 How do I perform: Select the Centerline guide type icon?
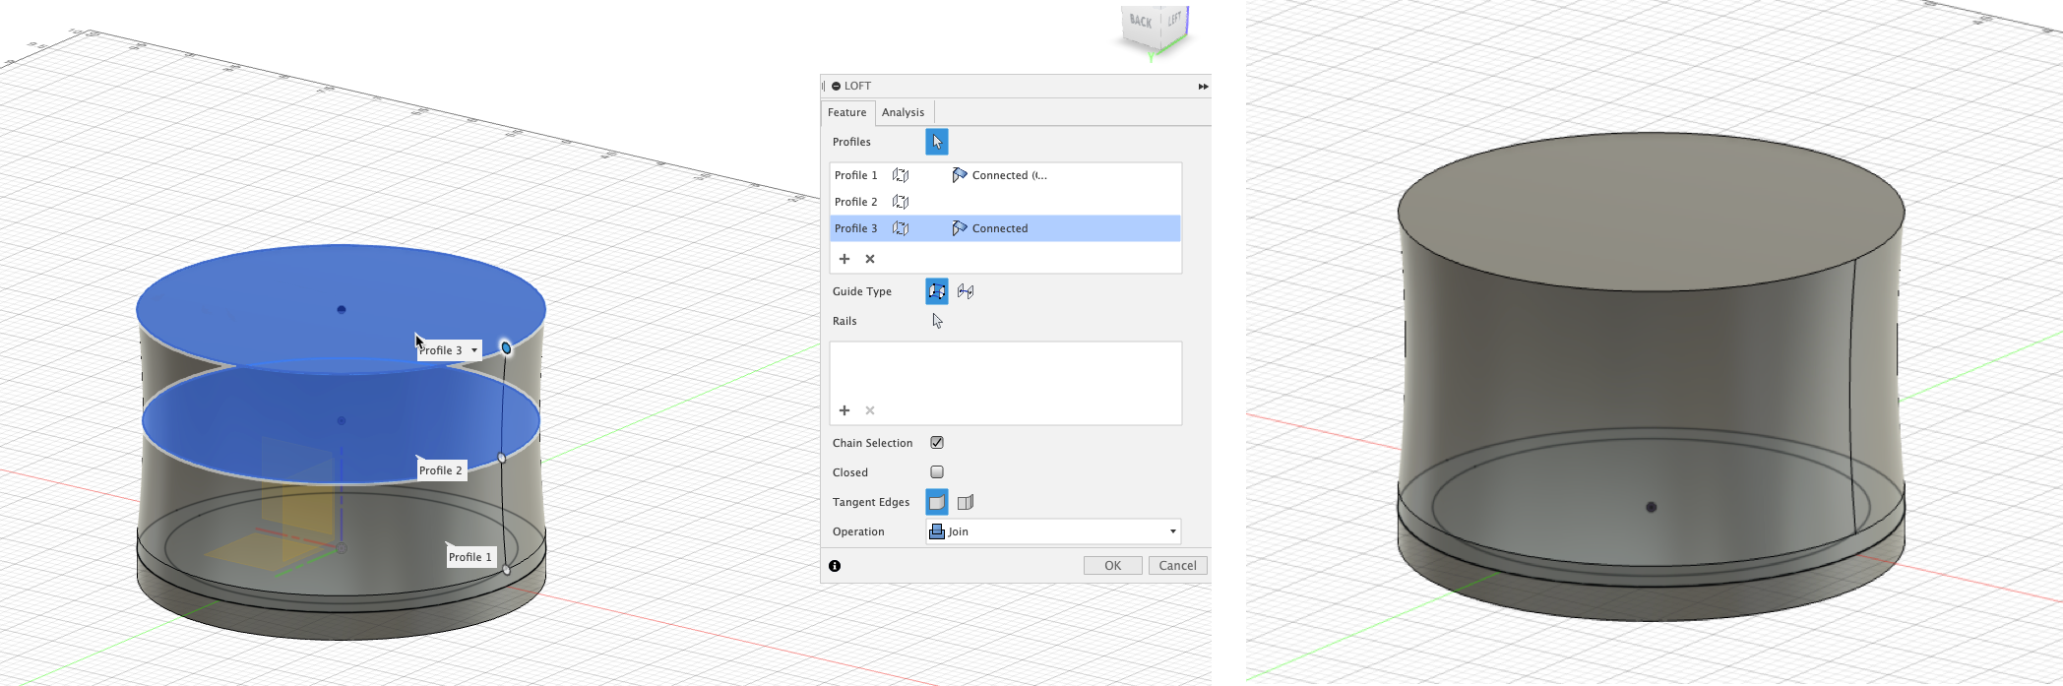pos(966,291)
